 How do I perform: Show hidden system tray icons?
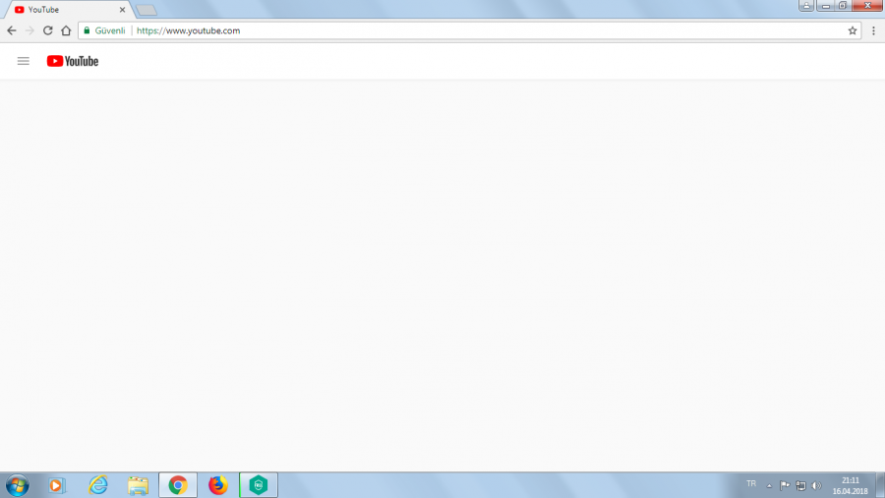pyautogui.click(x=769, y=485)
